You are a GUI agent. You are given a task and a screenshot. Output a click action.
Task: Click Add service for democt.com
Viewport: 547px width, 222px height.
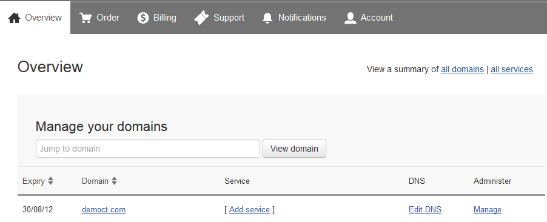pyautogui.click(x=249, y=209)
